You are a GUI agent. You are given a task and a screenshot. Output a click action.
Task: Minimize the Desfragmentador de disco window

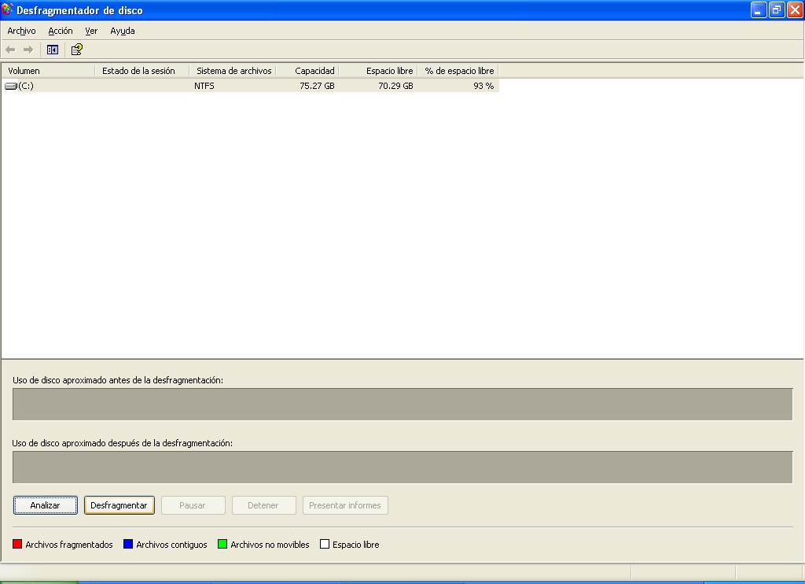click(759, 9)
